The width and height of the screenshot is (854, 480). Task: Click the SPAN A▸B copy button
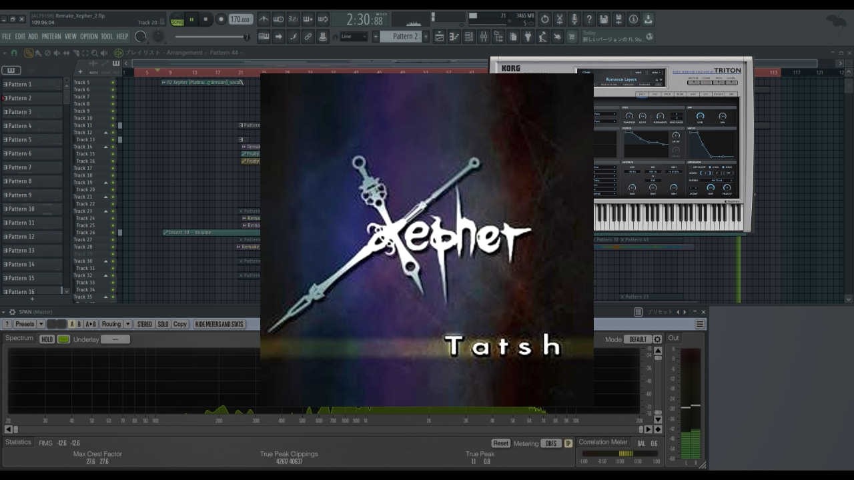point(91,324)
